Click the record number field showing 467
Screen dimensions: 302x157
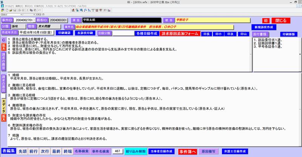(117, 151)
